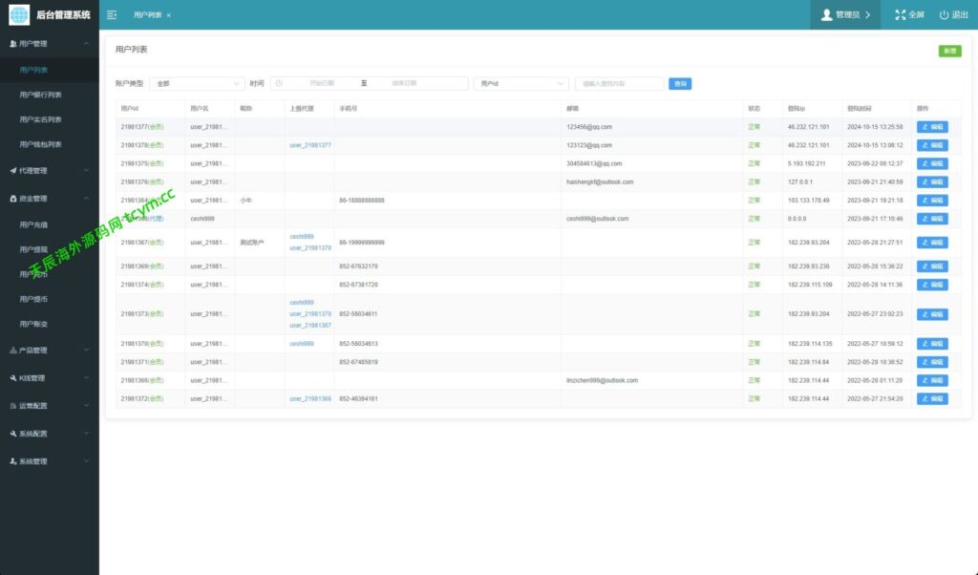
Task: Expand the 产品管理 sidebar menu
Action: (x=50, y=351)
